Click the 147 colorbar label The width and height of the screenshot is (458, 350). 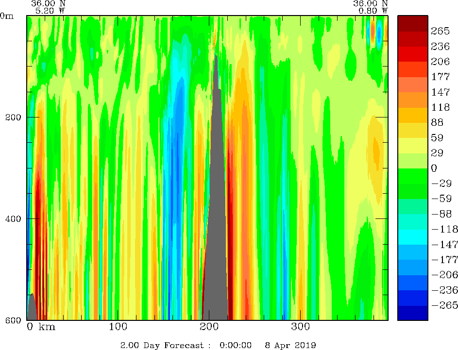click(x=440, y=92)
